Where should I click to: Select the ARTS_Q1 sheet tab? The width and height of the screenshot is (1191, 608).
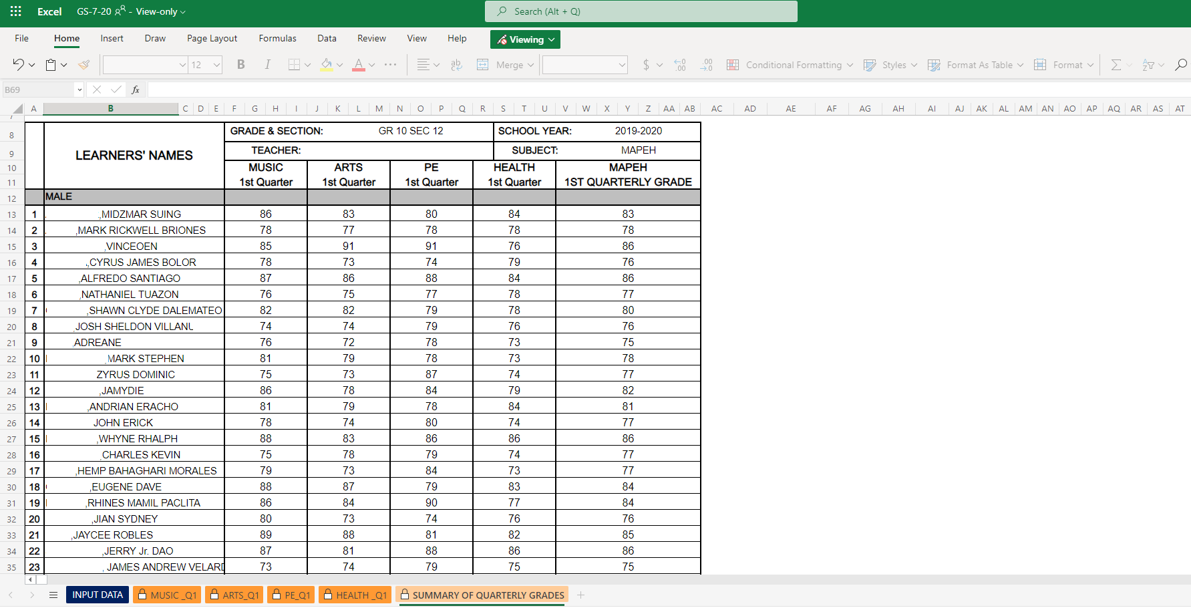(x=234, y=595)
